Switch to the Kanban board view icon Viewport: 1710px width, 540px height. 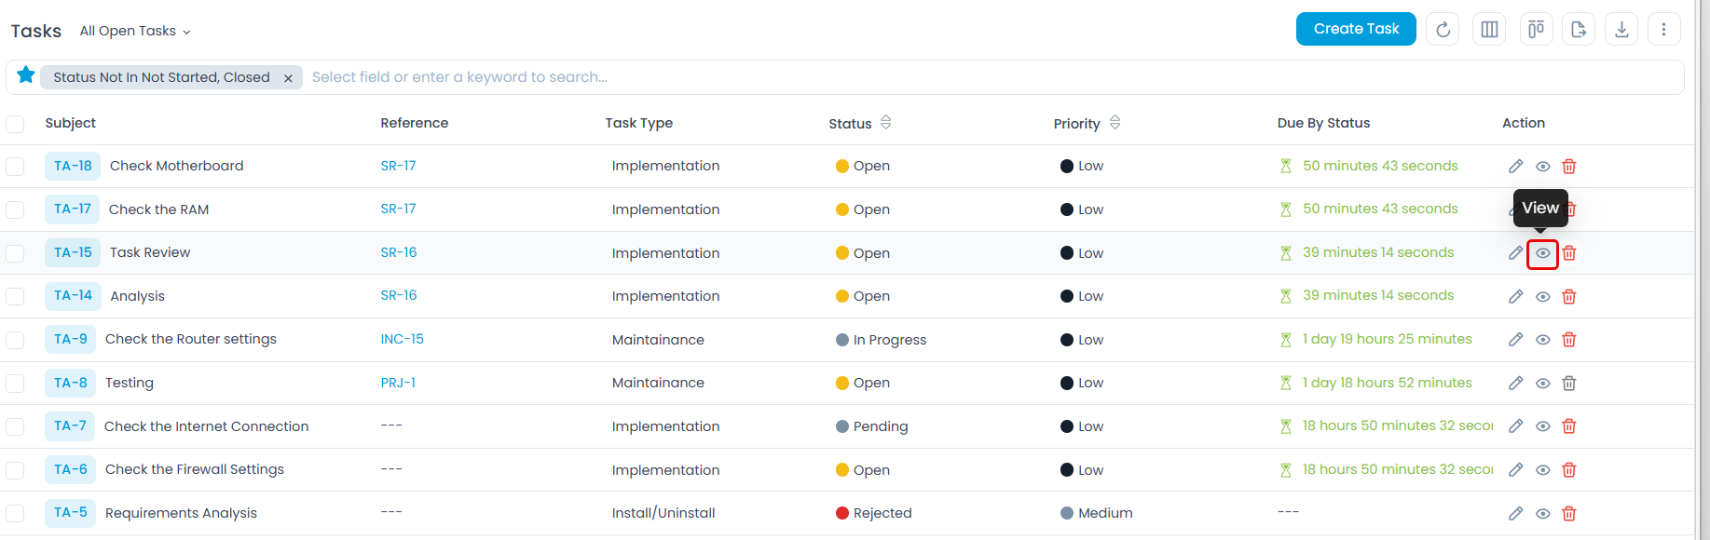(1536, 30)
